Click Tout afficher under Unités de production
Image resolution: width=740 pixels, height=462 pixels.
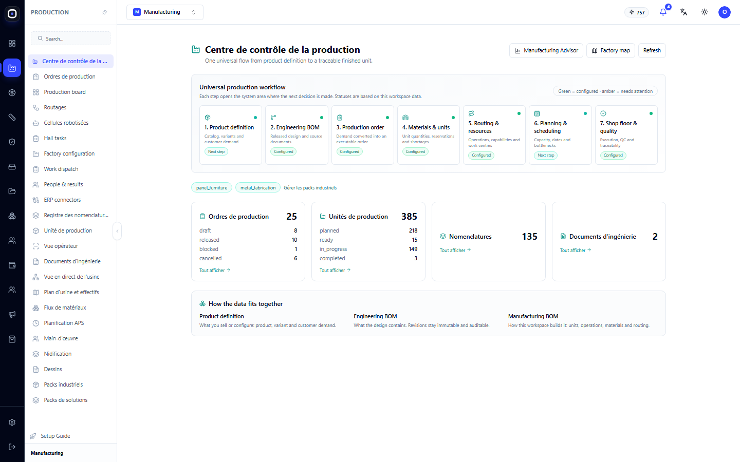(335, 270)
